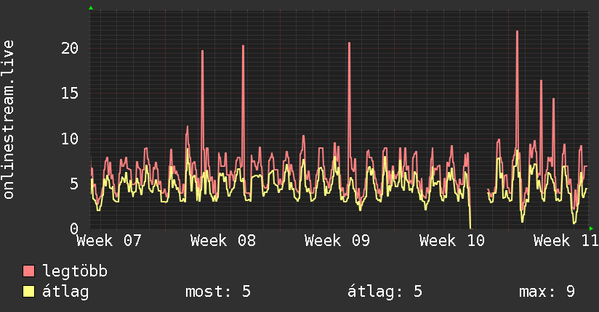The image size is (599, 312).
Task: Click the 'Week 07' axis label
Action: (x=109, y=241)
